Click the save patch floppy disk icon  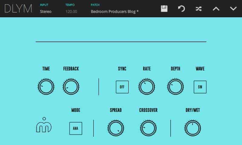(164, 8)
